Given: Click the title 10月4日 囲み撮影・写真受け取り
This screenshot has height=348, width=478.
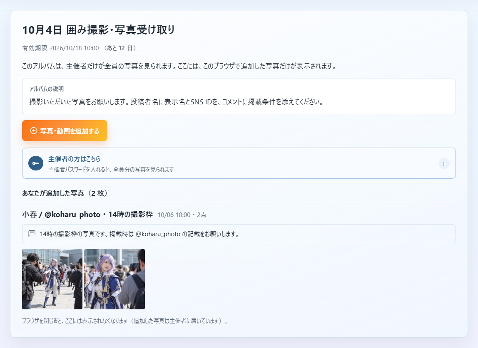Looking at the screenshot, I should click(x=98, y=30).
